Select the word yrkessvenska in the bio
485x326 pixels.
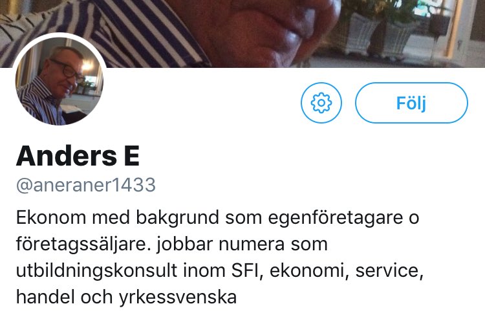[x=178, y=298]
